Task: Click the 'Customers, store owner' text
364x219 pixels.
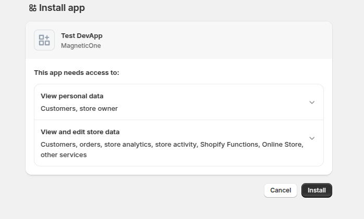Action: point(79,109)
